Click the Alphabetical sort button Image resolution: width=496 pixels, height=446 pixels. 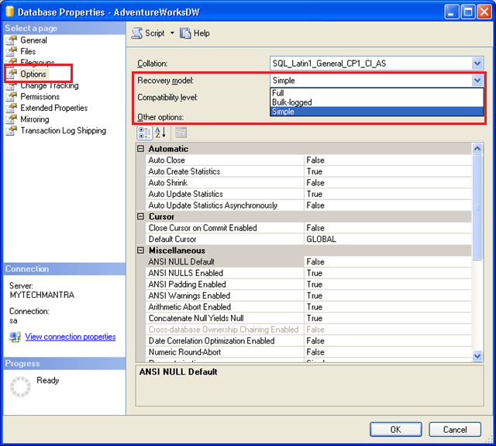click(x=160, y=133)
